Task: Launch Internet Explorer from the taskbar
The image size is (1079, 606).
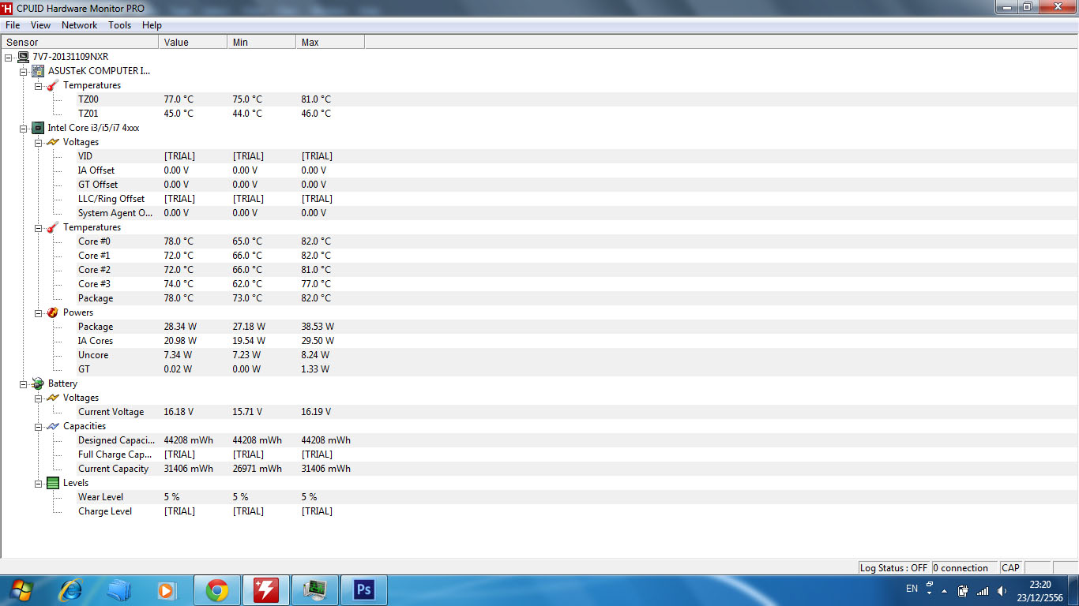Action: coord(71,590)
